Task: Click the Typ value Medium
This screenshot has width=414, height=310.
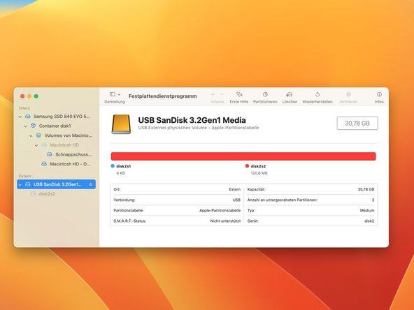Action: (x=367, y=210)
